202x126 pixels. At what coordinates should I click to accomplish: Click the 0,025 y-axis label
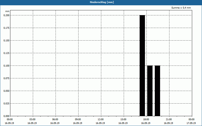(7, 104)
